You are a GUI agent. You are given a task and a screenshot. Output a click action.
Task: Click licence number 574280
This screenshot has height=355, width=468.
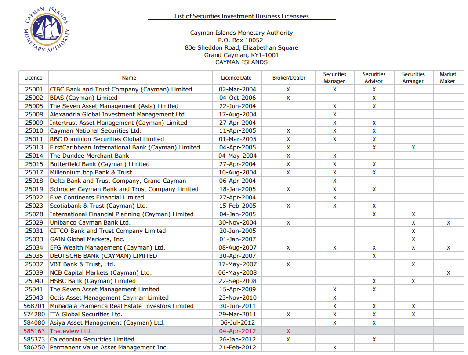click(x=34, y=315)
